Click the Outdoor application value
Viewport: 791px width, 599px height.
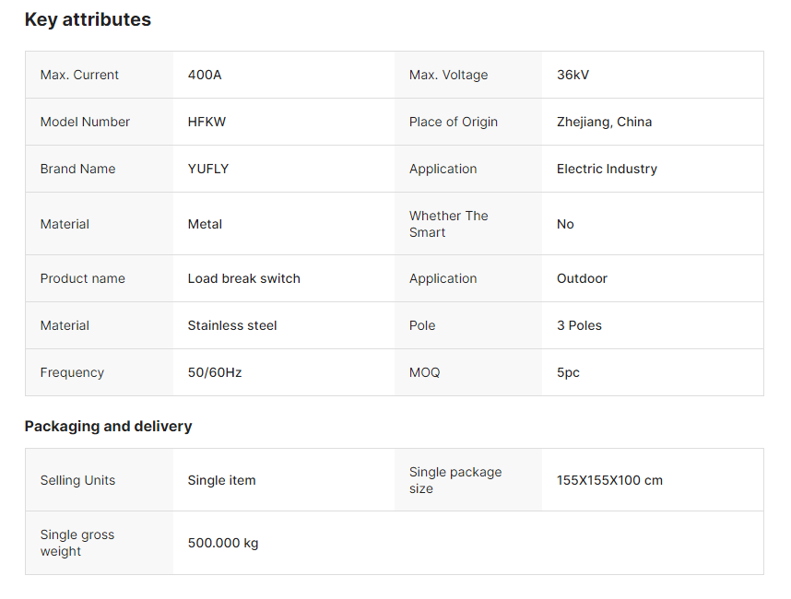582,278
